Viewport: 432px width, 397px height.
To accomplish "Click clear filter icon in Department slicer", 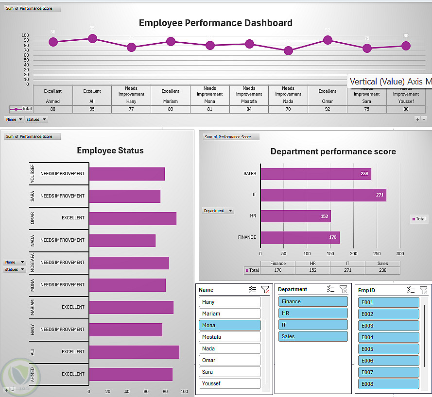I will 344,289.
